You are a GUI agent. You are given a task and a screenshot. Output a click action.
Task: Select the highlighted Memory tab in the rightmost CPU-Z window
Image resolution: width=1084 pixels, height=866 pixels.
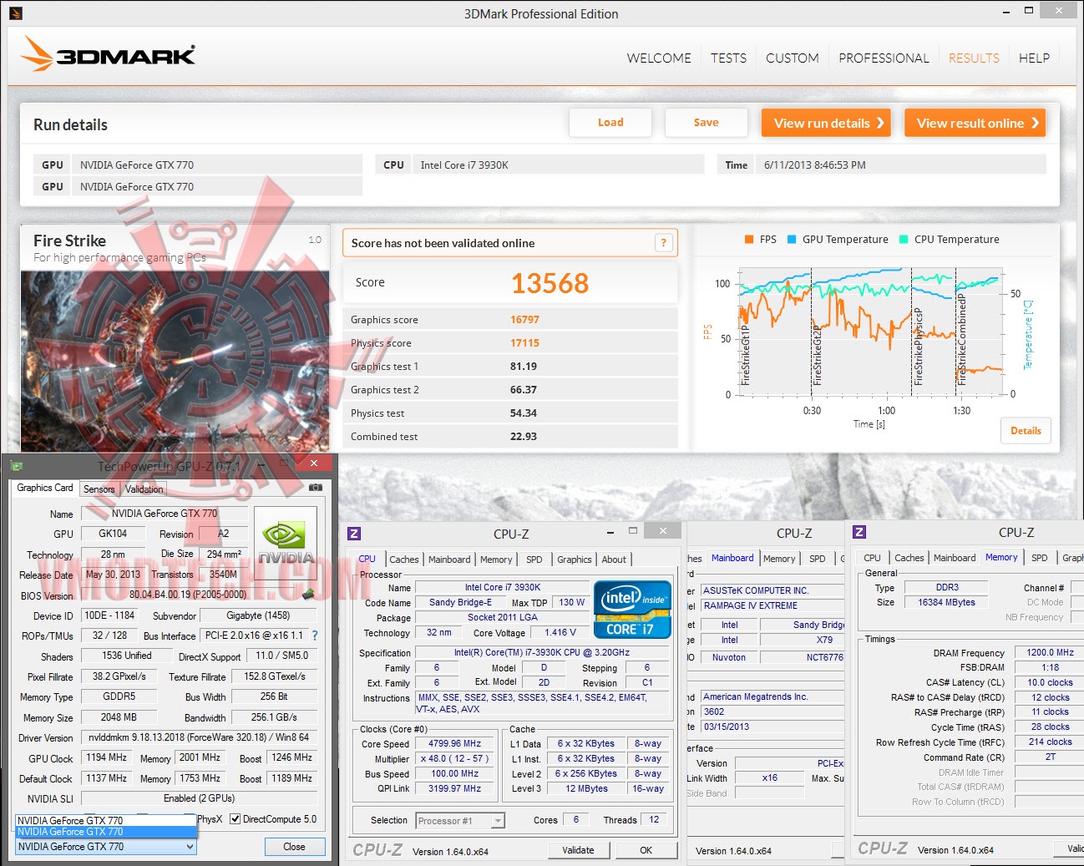(1001, 557)
